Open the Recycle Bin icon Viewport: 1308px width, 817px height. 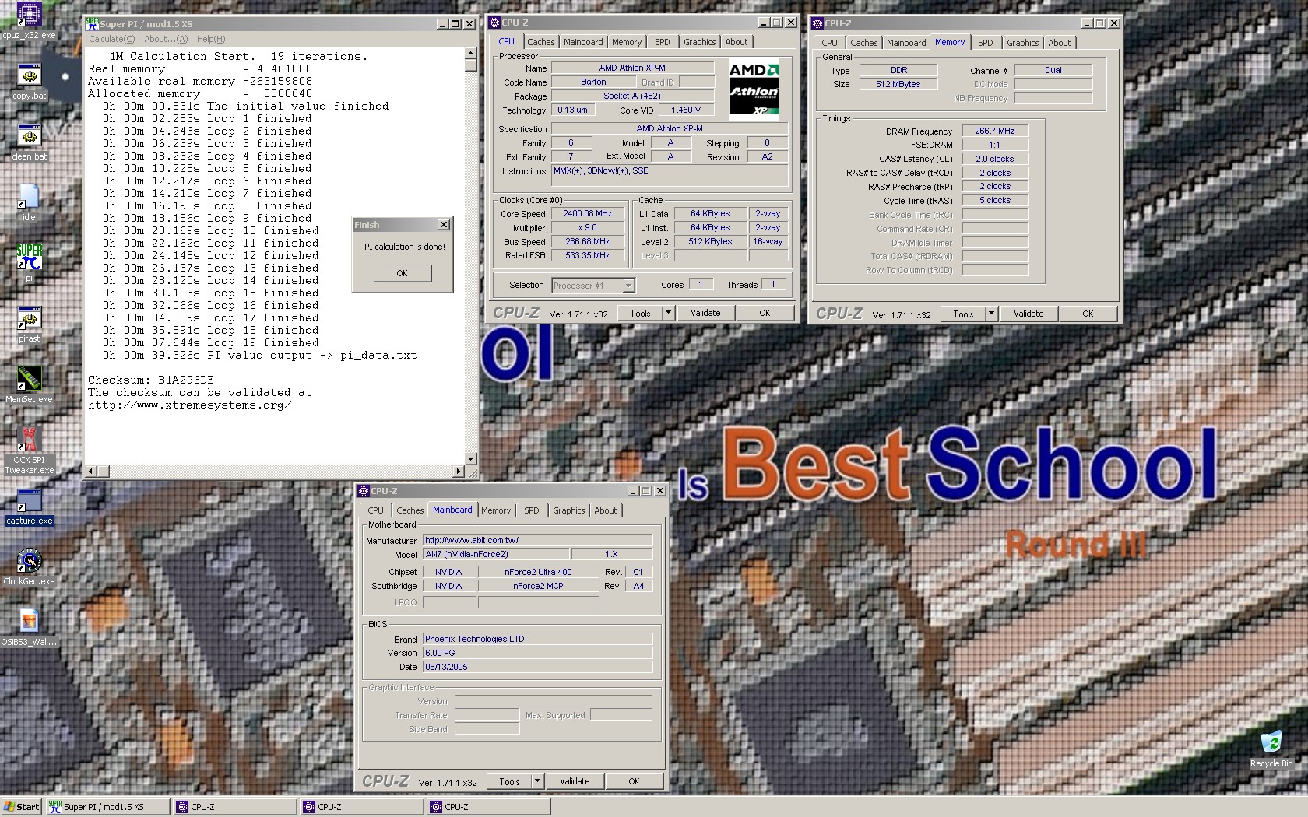click(1271, 749)
